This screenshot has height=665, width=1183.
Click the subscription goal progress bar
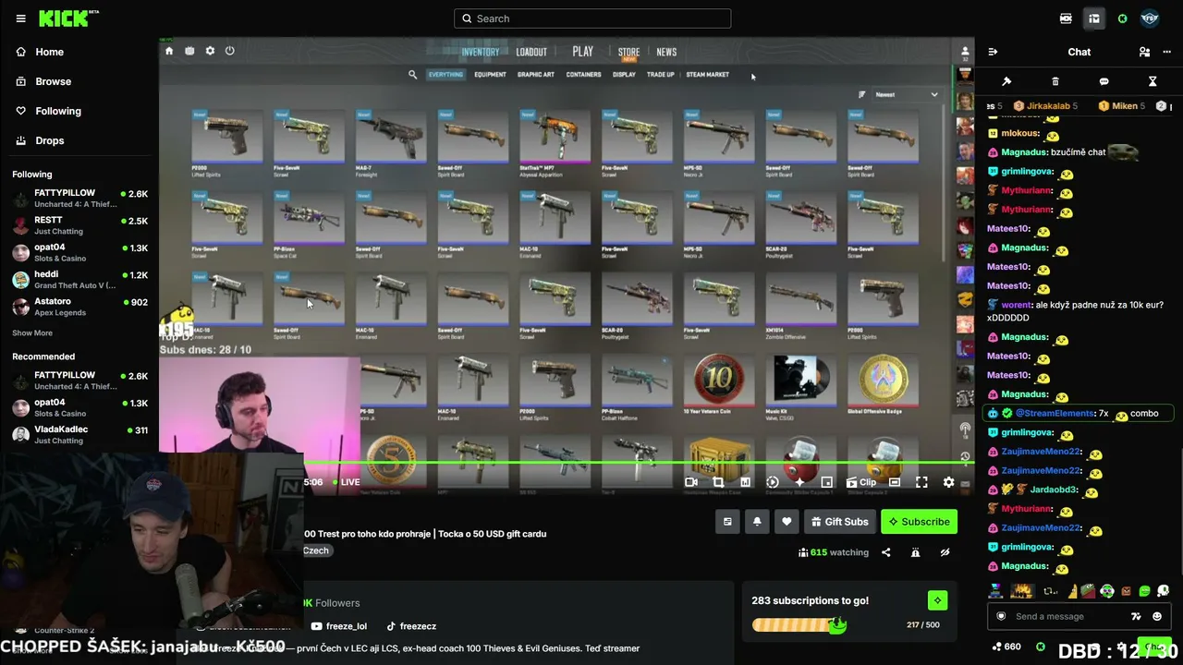click(799, 625)
